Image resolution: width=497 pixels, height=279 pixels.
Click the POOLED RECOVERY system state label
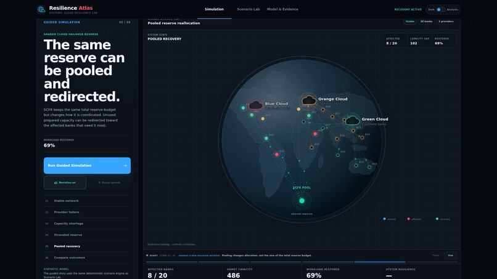165,39
